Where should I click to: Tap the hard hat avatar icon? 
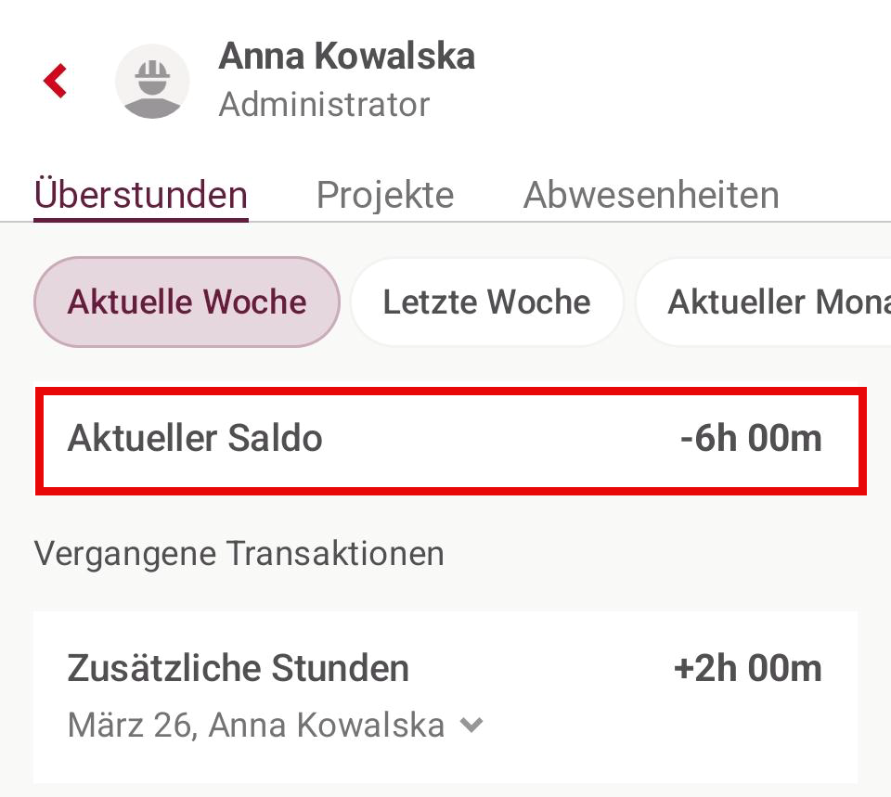(152, 81)
